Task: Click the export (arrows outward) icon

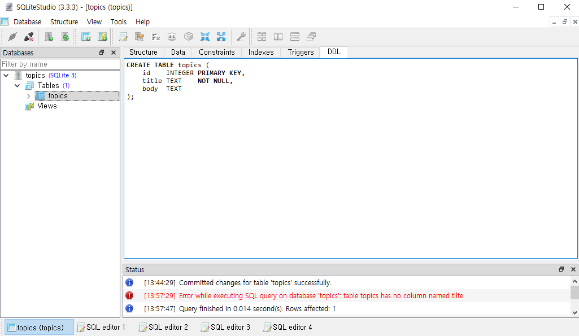Action: (x=221, y=37)
